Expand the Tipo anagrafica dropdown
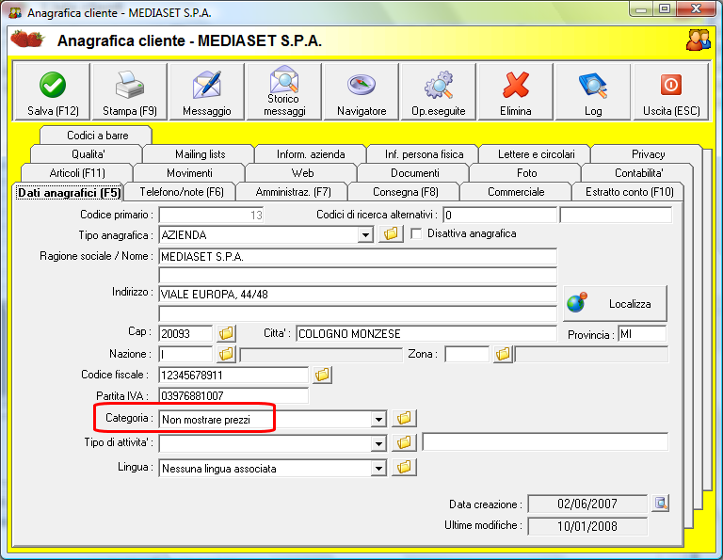This screenshot has width=723, height=560. tap(365, 235)
